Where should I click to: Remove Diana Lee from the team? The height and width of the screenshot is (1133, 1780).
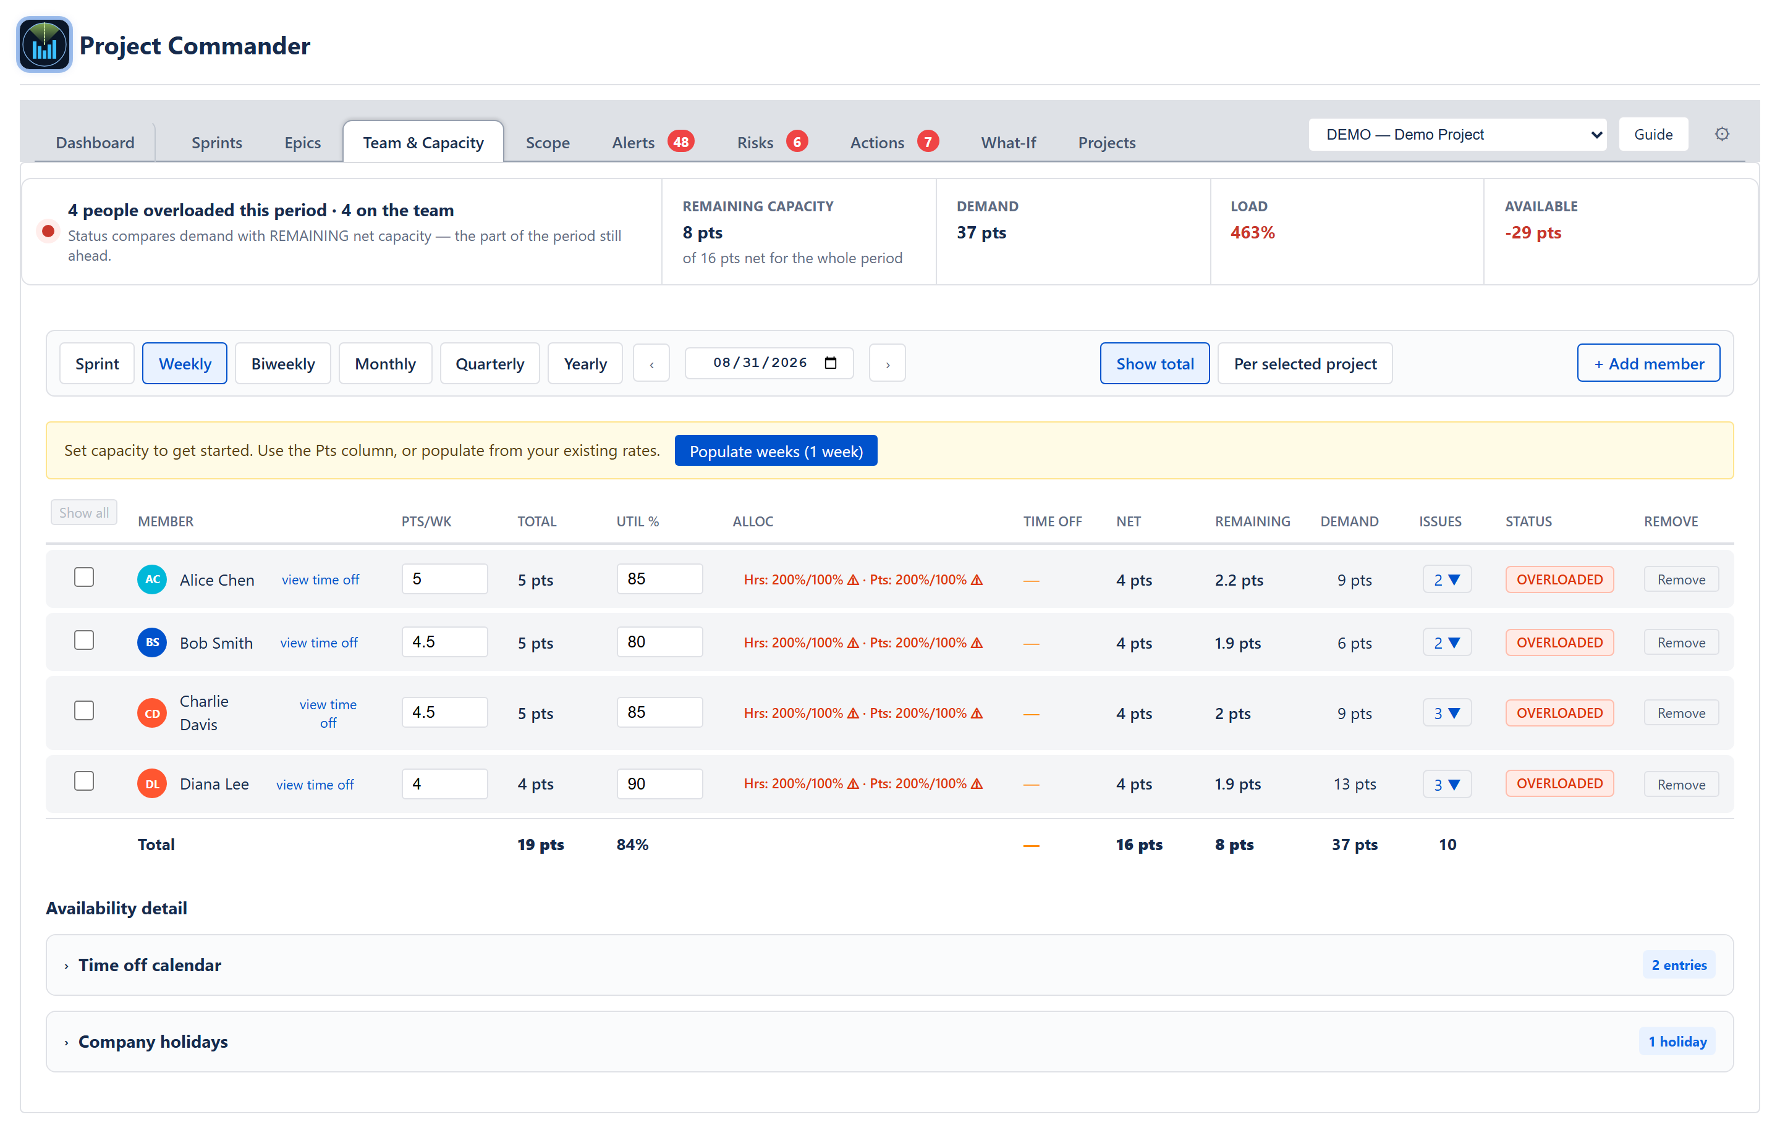1680,784
